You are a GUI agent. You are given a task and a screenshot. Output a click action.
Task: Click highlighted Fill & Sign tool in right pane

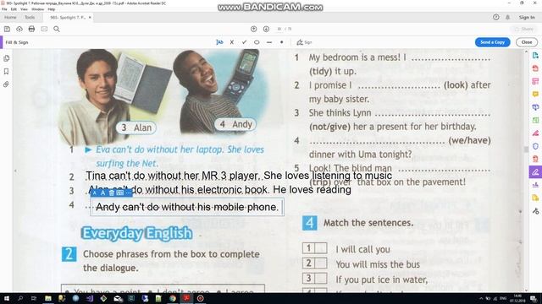535,171
